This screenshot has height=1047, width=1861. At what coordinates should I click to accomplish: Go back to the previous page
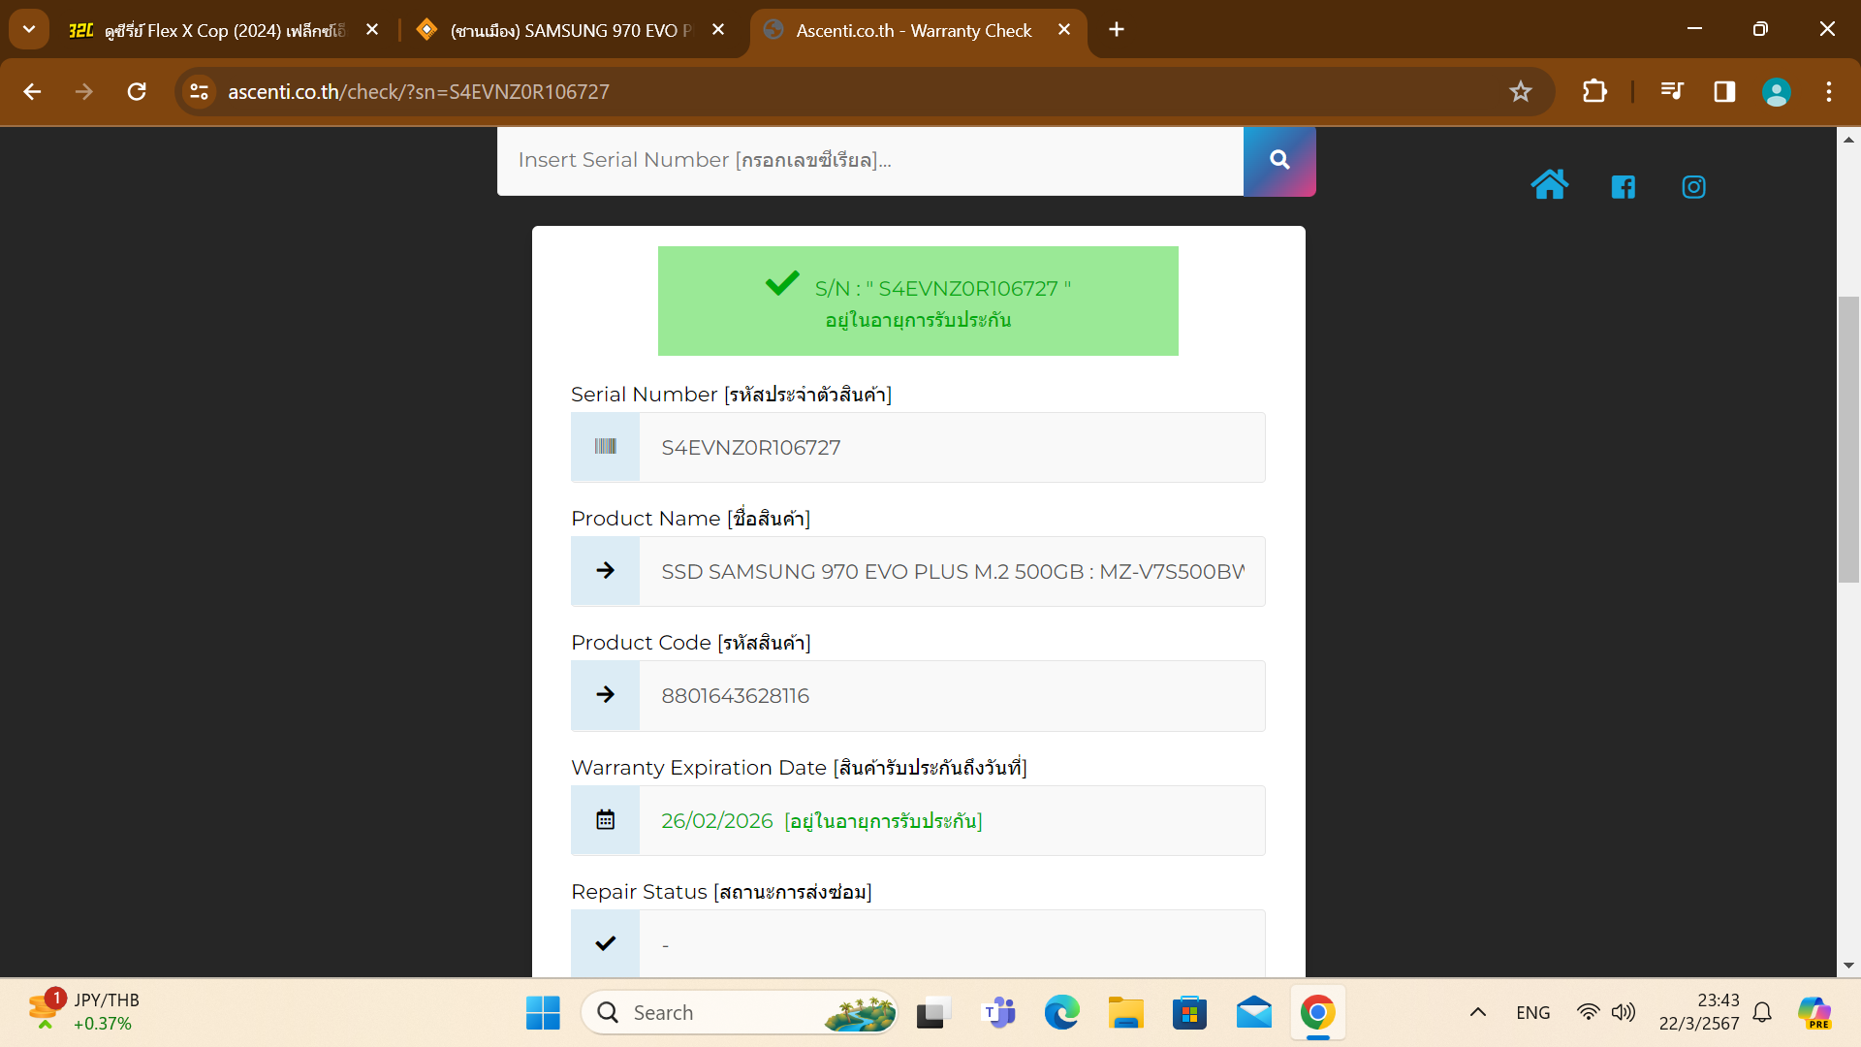tap(32, 91)
